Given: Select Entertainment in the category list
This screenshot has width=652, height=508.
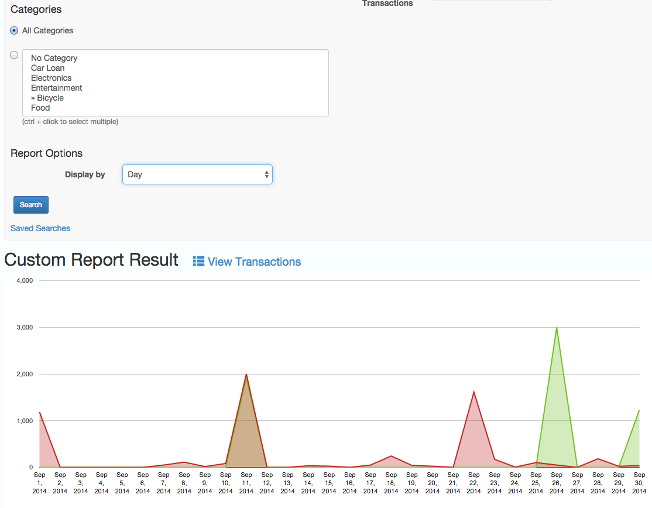Looking at the screenshot, I should tap(56, 88).
